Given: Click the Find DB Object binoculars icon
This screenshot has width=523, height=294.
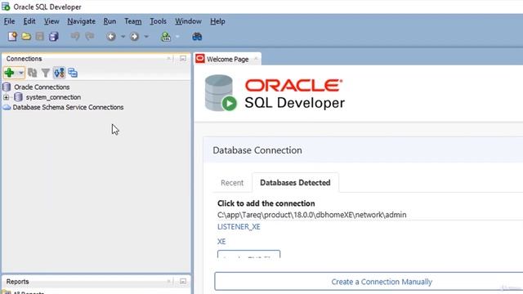Looking at the screenshot, I should click(x=197, y=36).
